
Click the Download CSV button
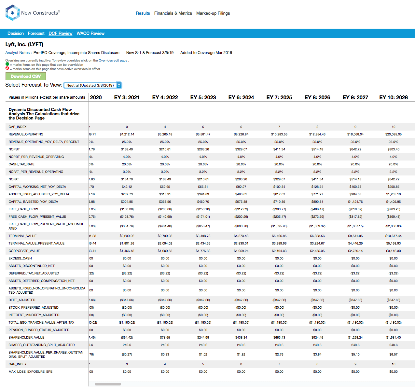[x=26, y=76]
